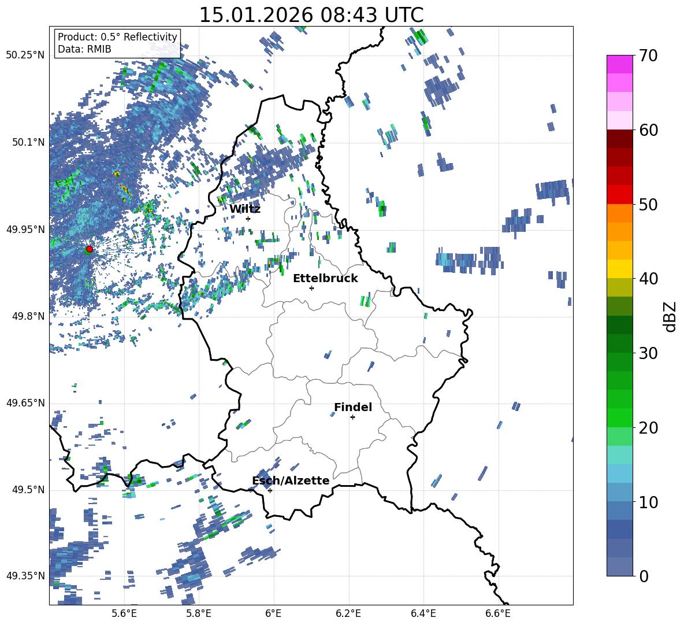Click the magenta top swatch of the colorbar
The image size is (684, 625).
[x=619, y=64]
